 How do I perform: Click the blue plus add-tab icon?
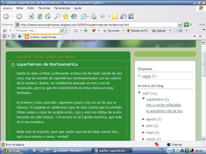pos(19,36)
